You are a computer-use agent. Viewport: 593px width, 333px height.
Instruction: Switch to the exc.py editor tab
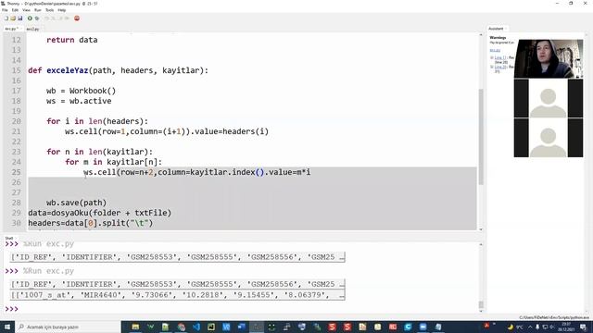[x=11, y=29]
